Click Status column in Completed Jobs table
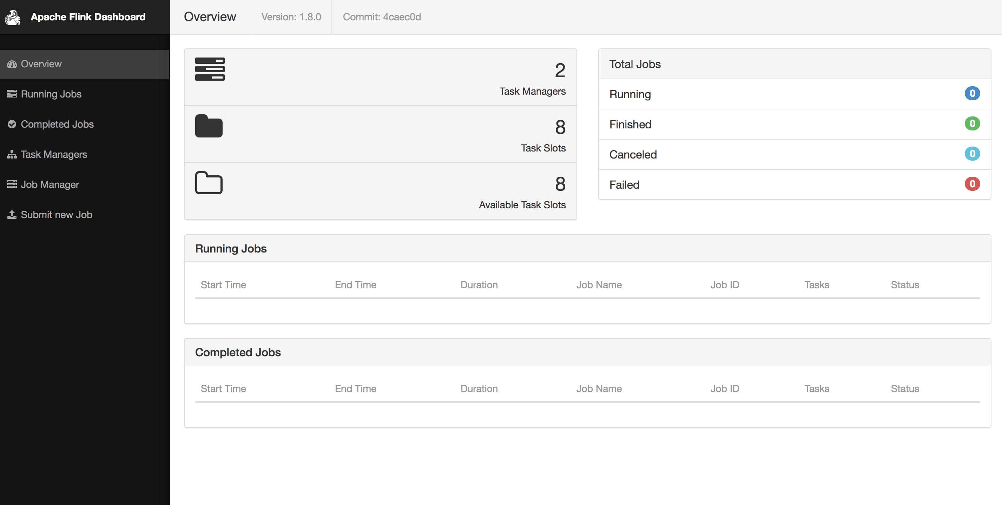The width and height of the screenshot is (1002, 505). tap(905, 389)
